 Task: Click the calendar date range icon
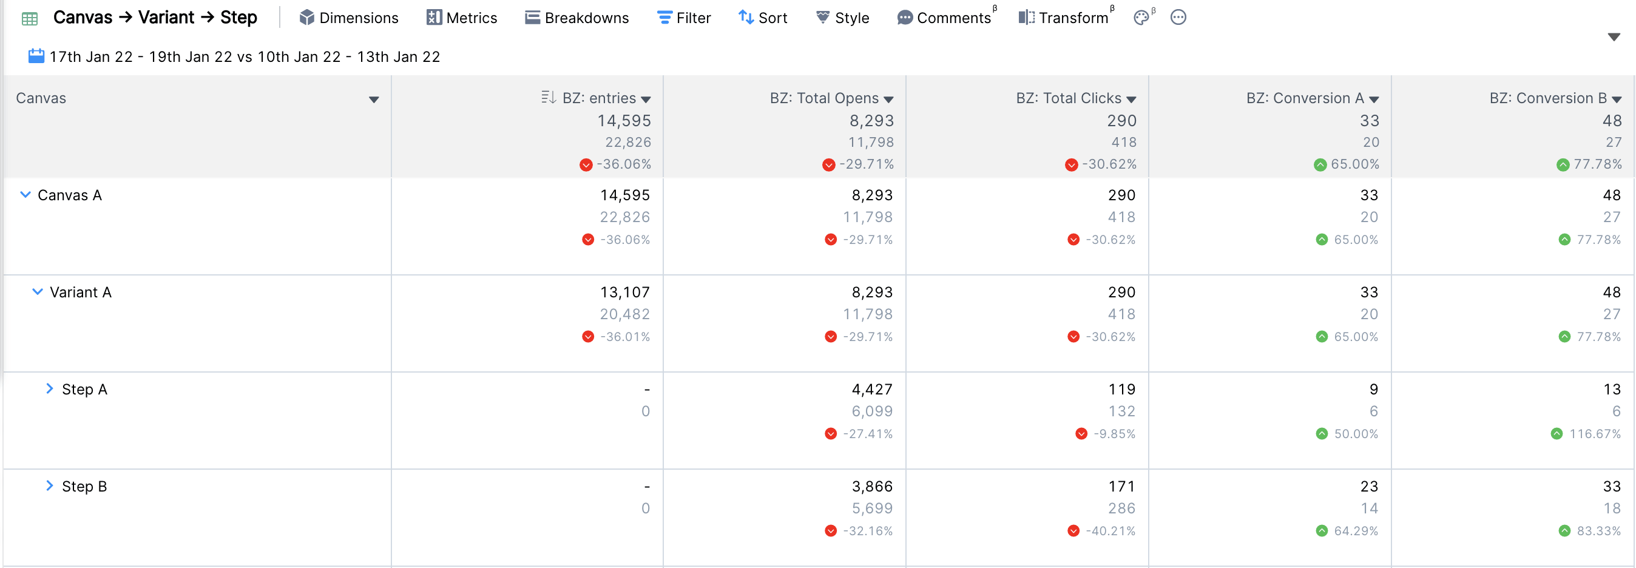(36, 56)
